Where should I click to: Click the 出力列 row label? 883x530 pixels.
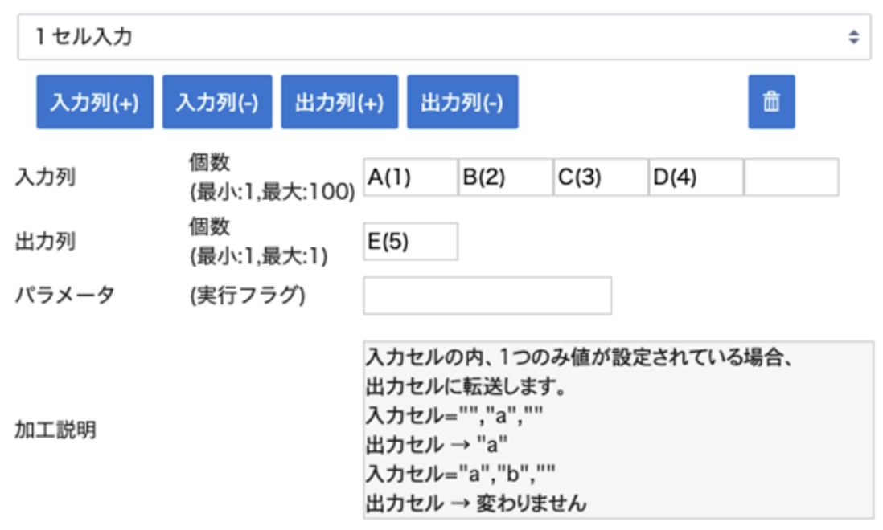point(45,242)
